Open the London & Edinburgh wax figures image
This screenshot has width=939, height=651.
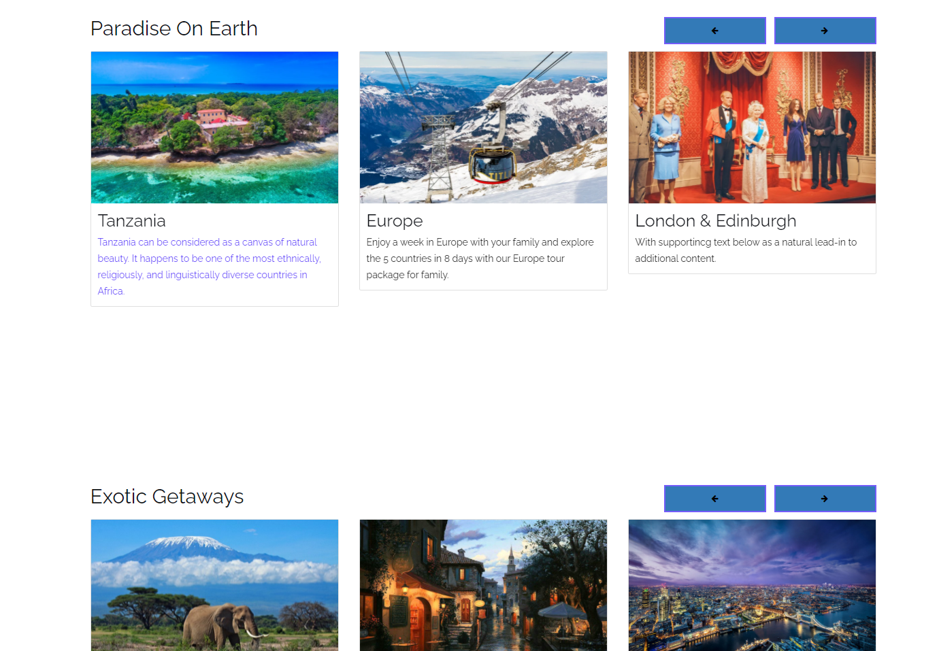click(752, 127)
